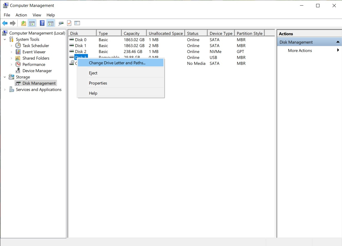Screen dimensions: 342x246
Task: Click the Event Viewer icon in tree
Action: (x=18, y=52)
